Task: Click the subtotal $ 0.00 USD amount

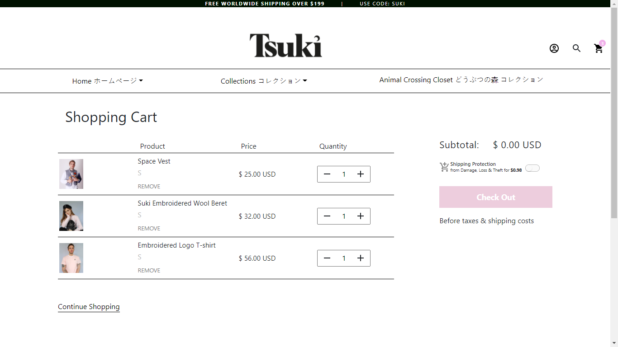Action: [517, 145]
